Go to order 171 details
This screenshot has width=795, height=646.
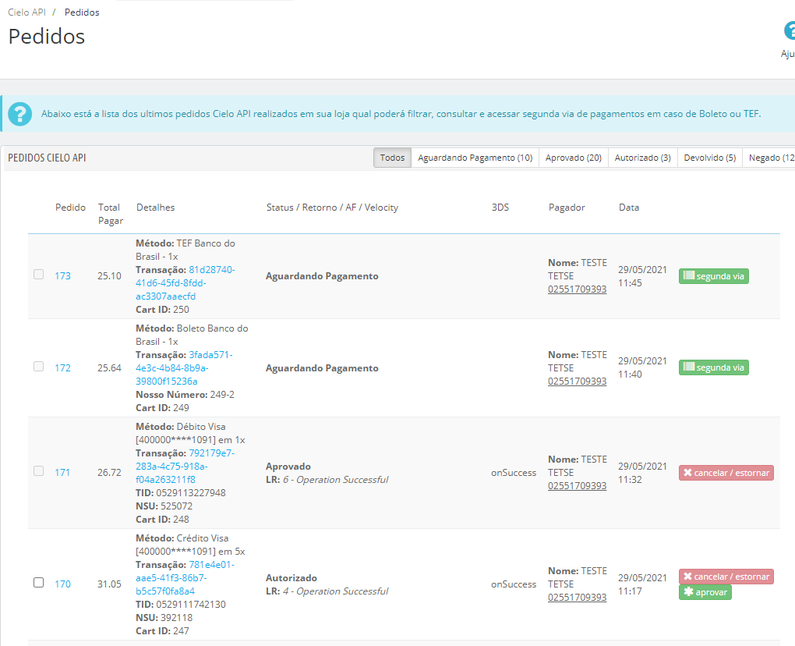[62, 473]
